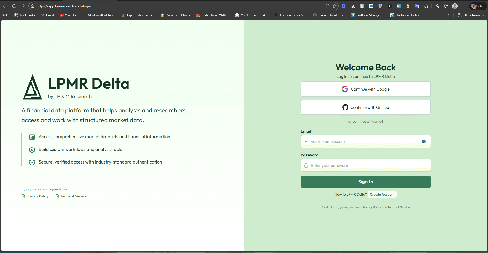488x253 pixels.
Task: Continue with Google sign-in
Action: [x=365, y=89]
